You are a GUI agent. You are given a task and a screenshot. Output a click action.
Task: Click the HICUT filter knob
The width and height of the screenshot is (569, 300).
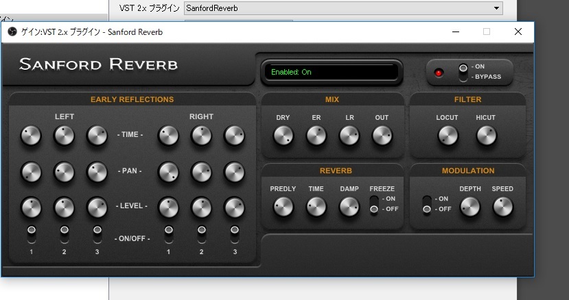(x=486, y=136)
